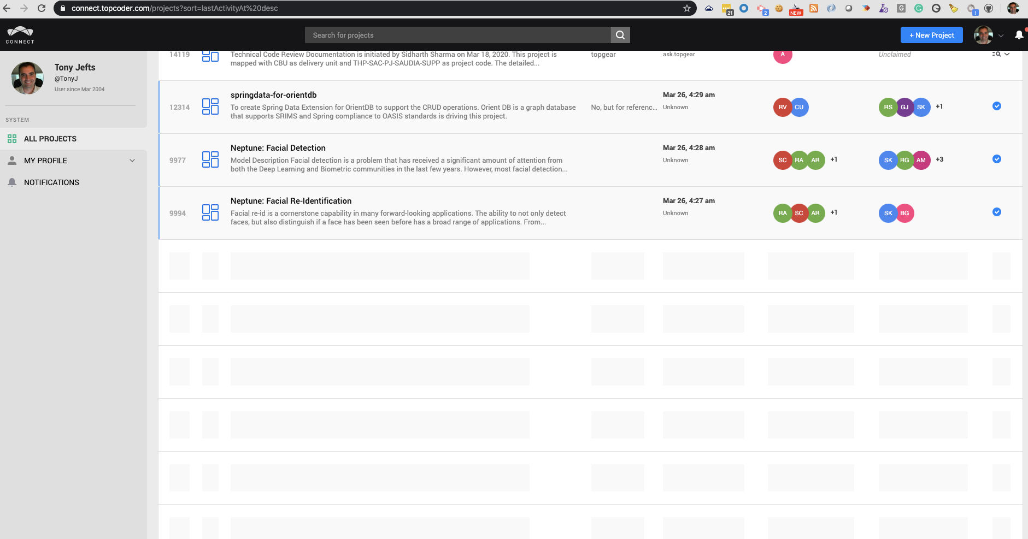This screenshot has width=1028, height=539.
Task: Click the AM avatar on Facial Detection row
Action: tap(921, 160)
